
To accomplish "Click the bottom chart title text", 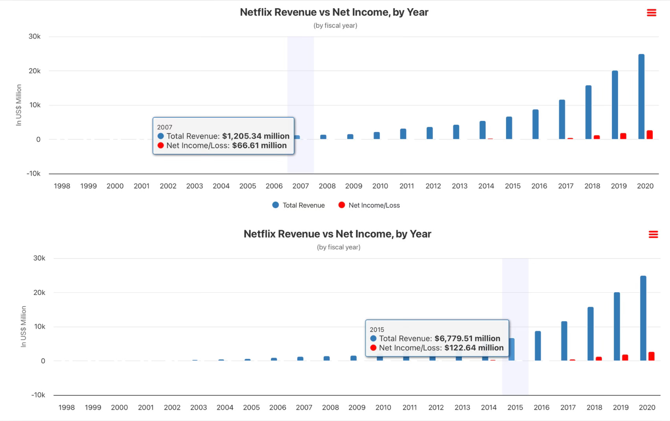I will click(x=337, y=234).
